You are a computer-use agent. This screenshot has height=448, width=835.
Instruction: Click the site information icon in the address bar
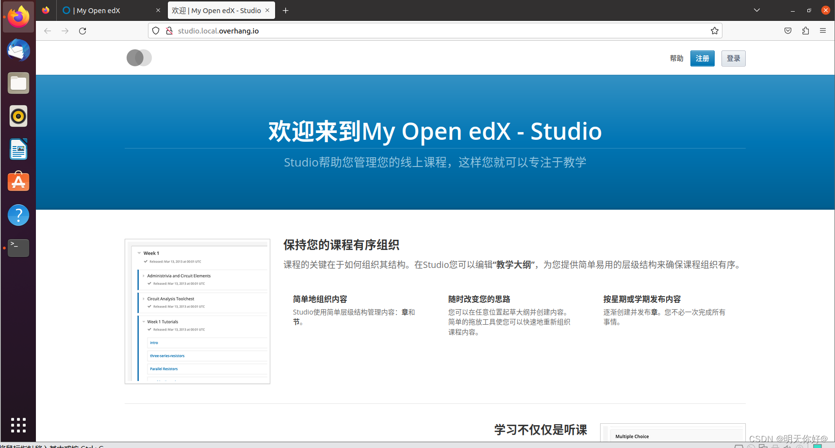(x=169, y=30)
